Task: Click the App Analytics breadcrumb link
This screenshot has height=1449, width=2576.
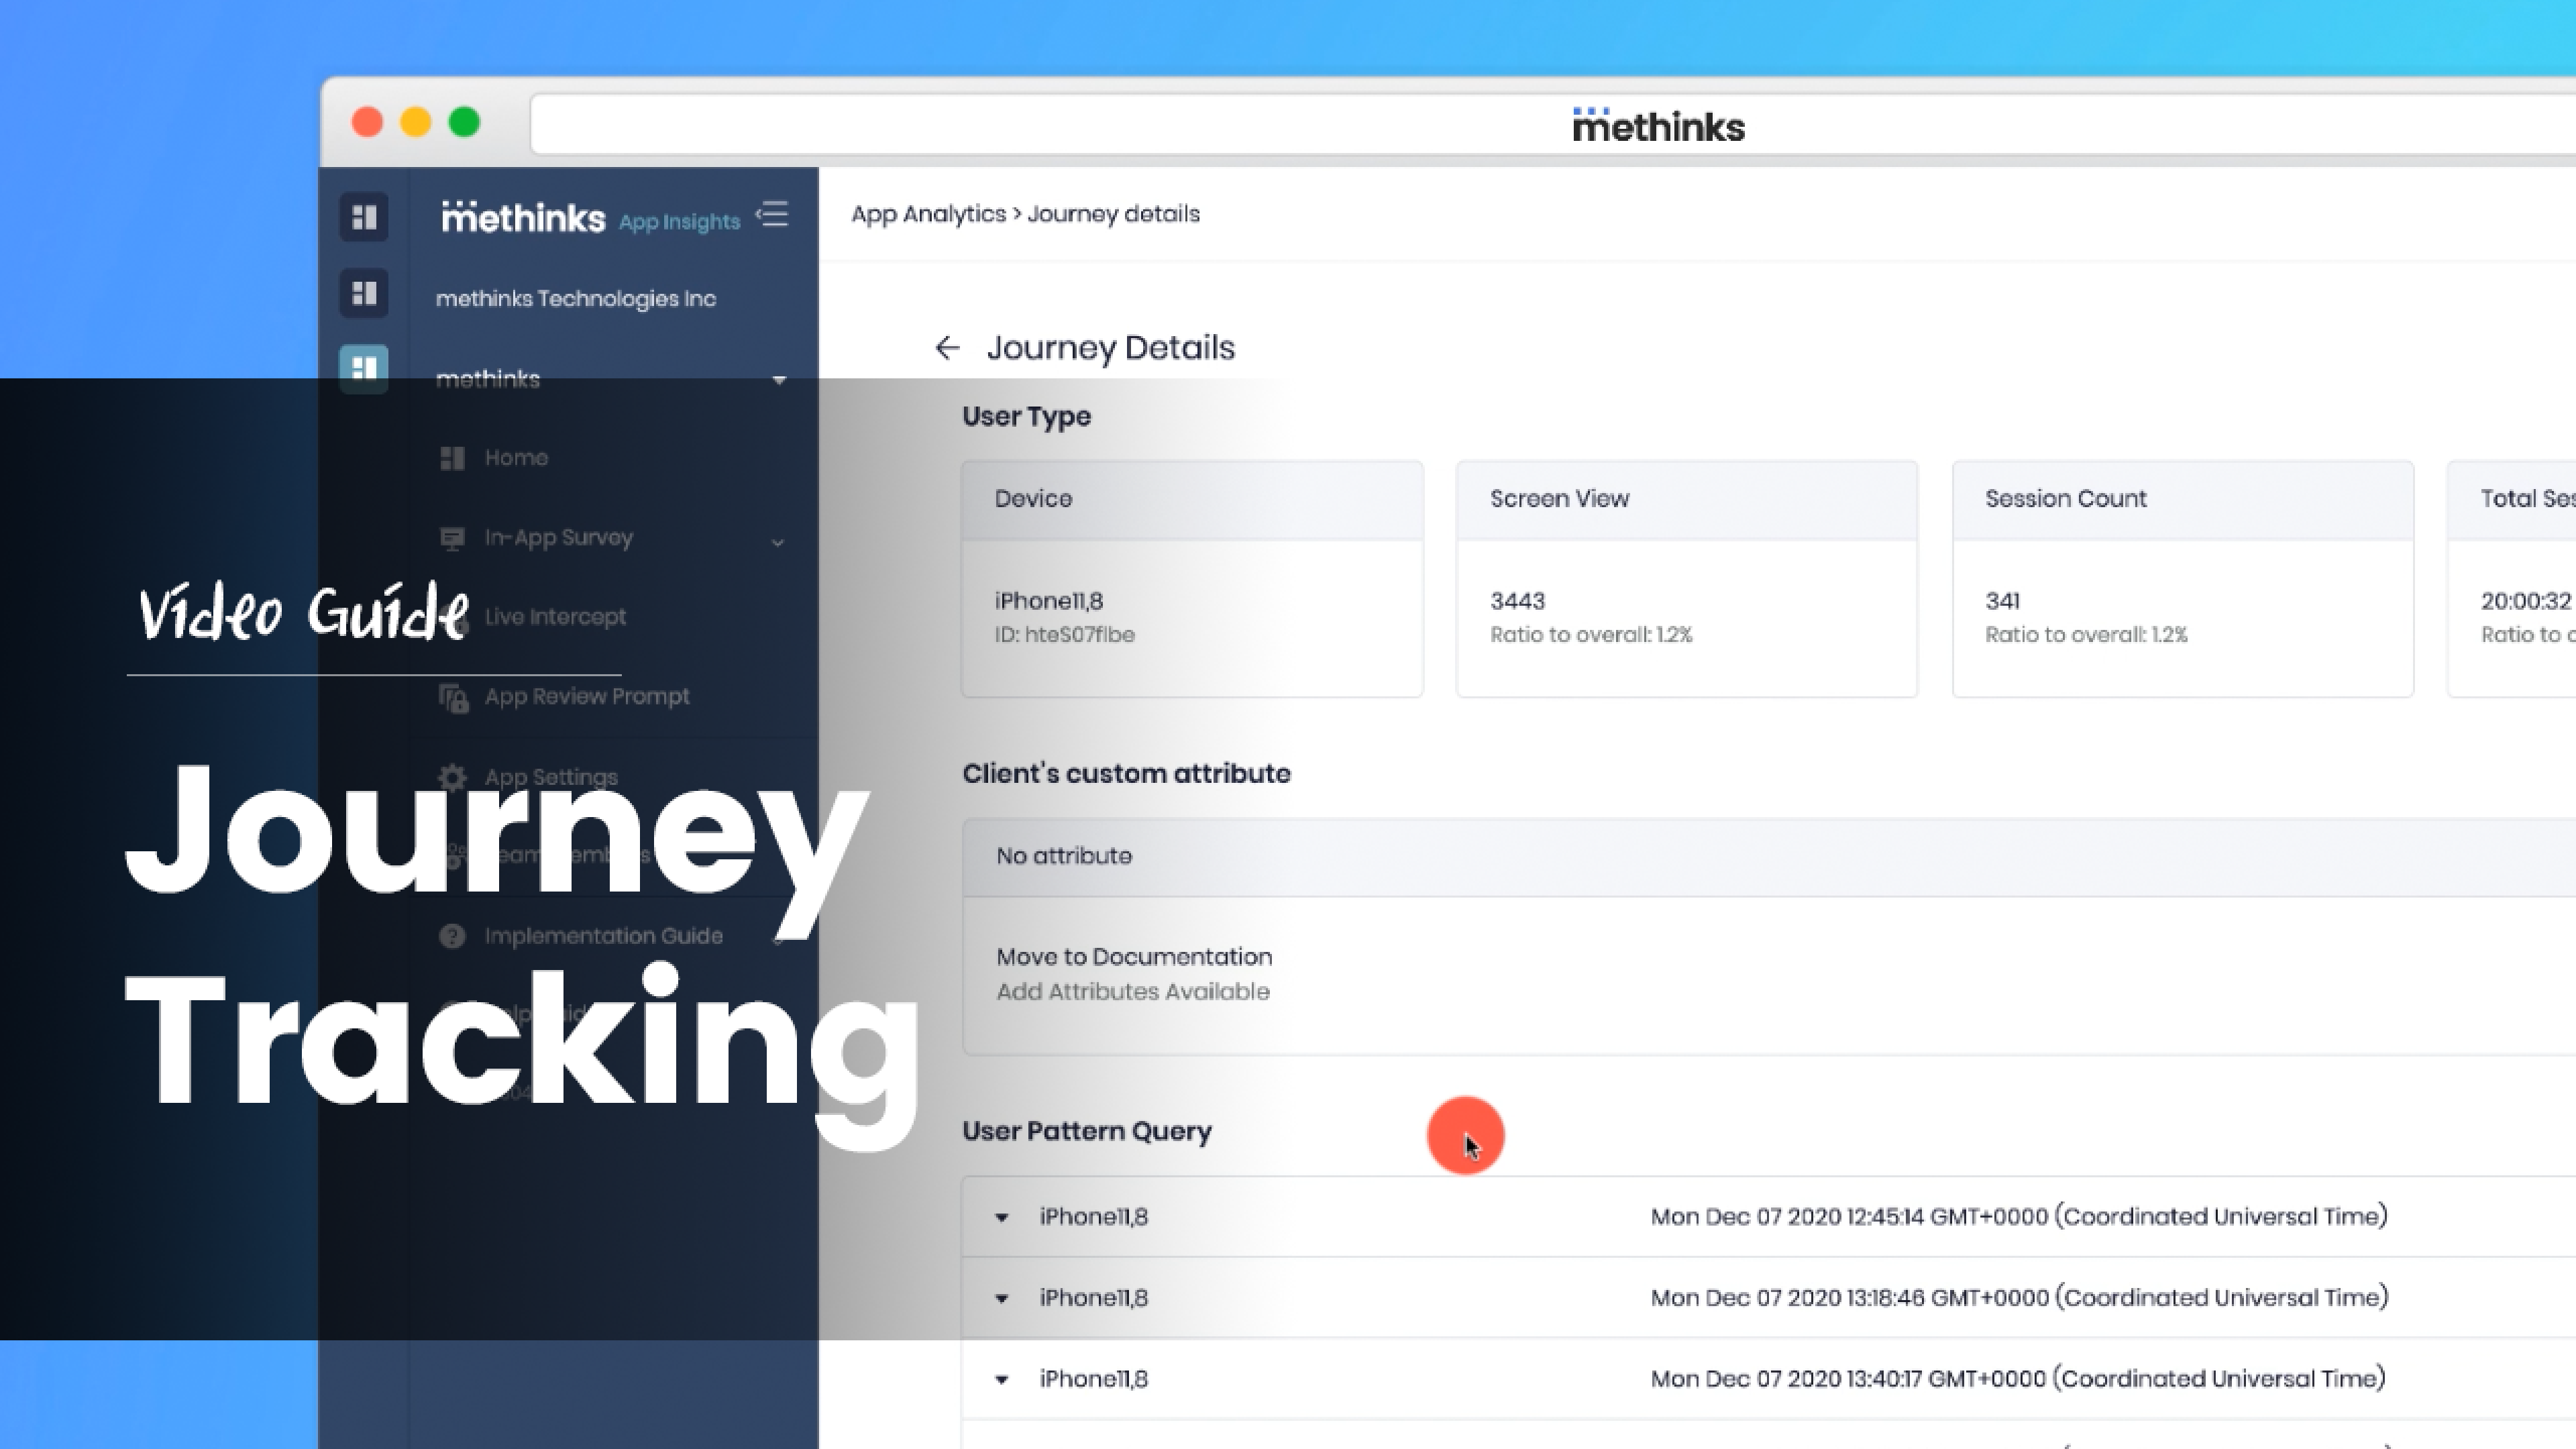Action: [928, 214]
